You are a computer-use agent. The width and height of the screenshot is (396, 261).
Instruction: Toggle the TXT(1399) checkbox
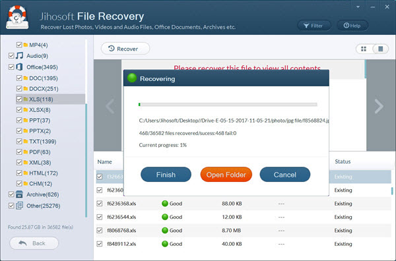tap(19, 141)
